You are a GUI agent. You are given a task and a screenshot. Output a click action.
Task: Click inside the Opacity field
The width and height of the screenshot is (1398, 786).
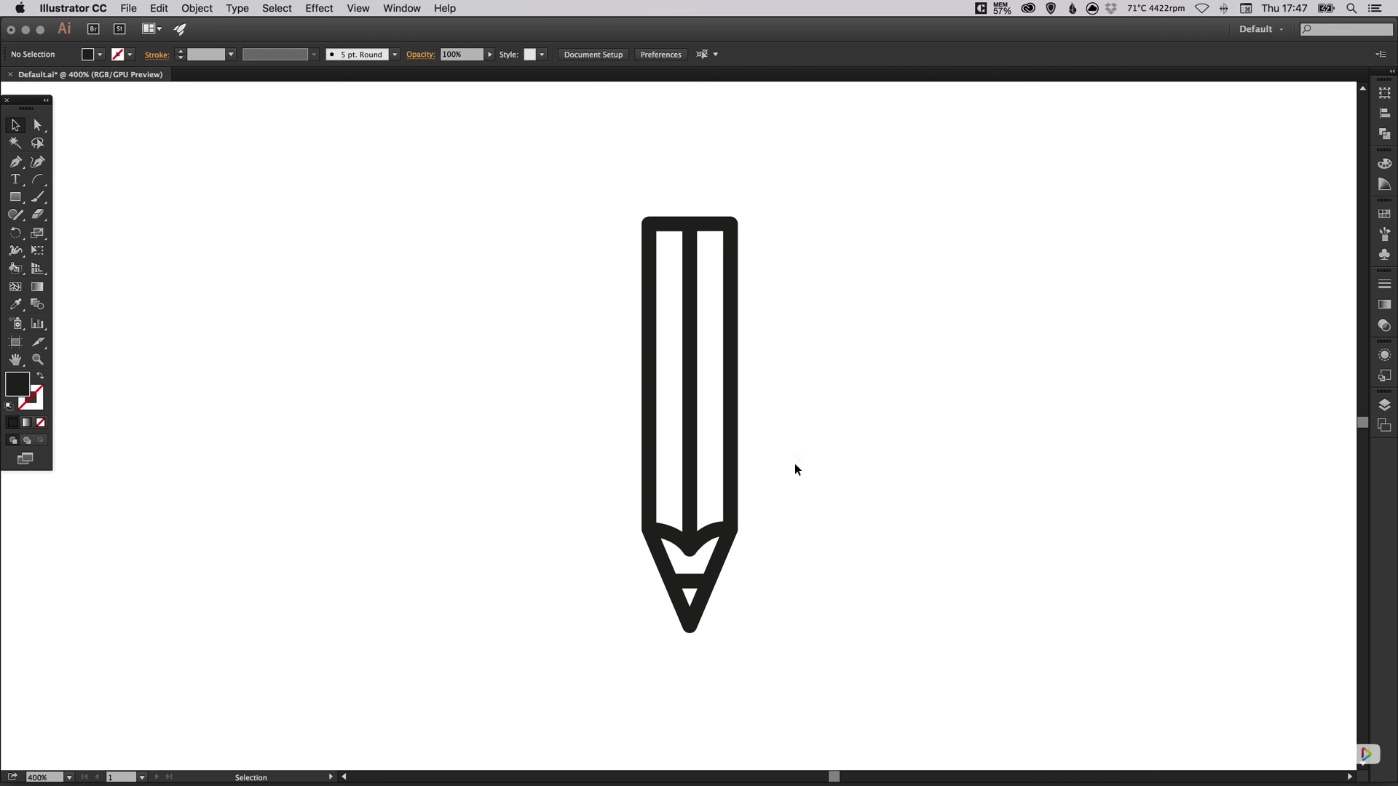pyautogui.click(x=462, y=55)
